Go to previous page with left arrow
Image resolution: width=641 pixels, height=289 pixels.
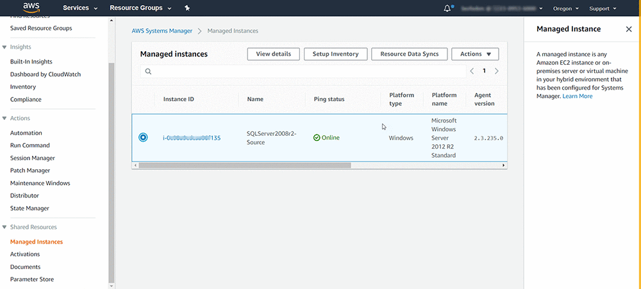pyautogui.click(x=472, y=71)
